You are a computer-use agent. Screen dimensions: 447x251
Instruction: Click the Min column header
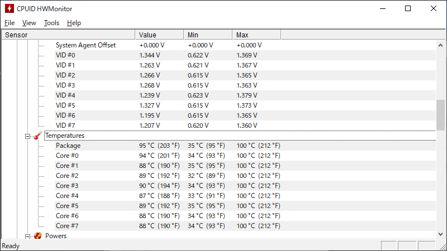tap(208, 35)
